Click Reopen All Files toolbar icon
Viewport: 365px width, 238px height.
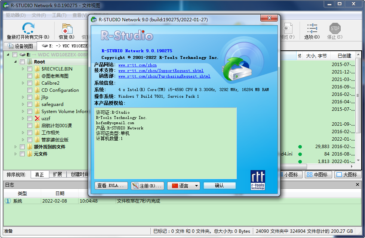pyautogui.click(x=28, y=28)
